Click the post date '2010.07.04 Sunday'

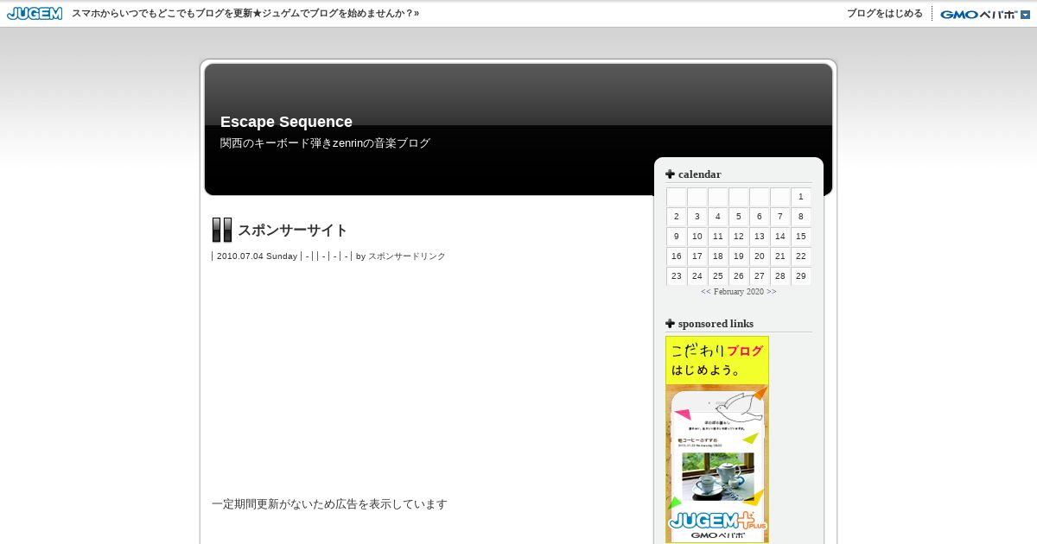click(x=257, y=256)
